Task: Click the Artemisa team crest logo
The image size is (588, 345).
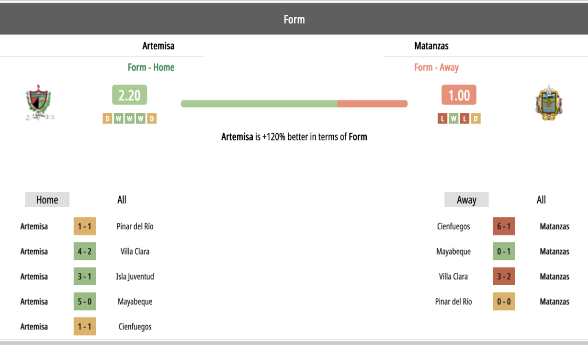Action: pos(39,103)
